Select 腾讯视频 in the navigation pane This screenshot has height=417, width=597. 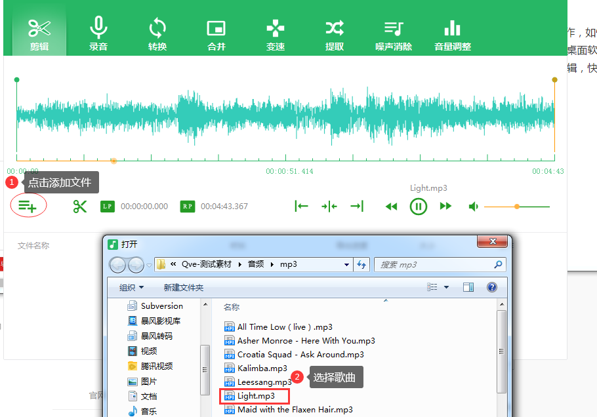click(150, 366)
